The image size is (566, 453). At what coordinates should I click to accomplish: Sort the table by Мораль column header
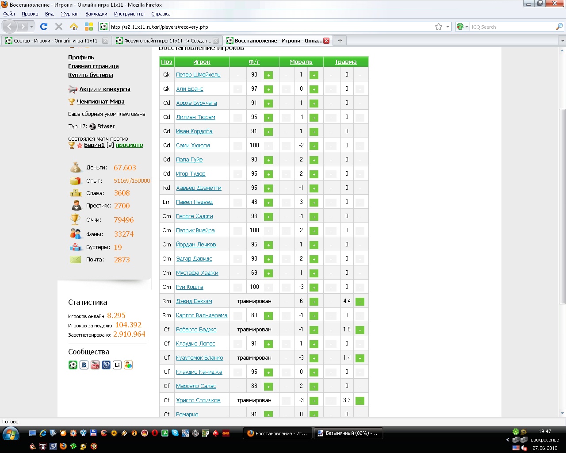pyautogui.click(x=301, y=62)
